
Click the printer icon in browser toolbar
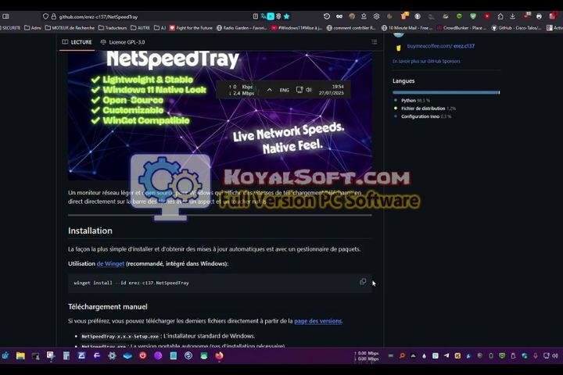coord(539,16)
